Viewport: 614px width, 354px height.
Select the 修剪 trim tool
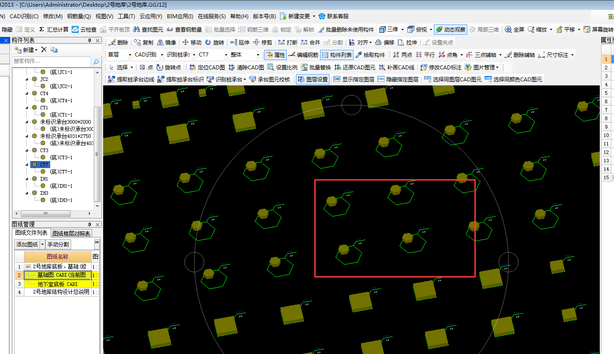(x=262, y=43)
